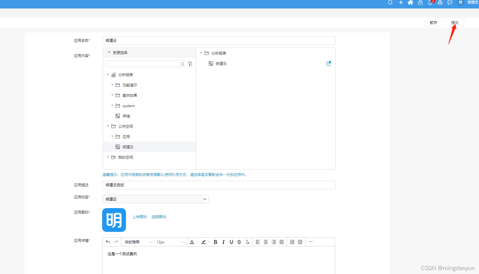Open highlight color dropdown arrow
The height and width of the screenshot is (274, 479).
[209, 242]
